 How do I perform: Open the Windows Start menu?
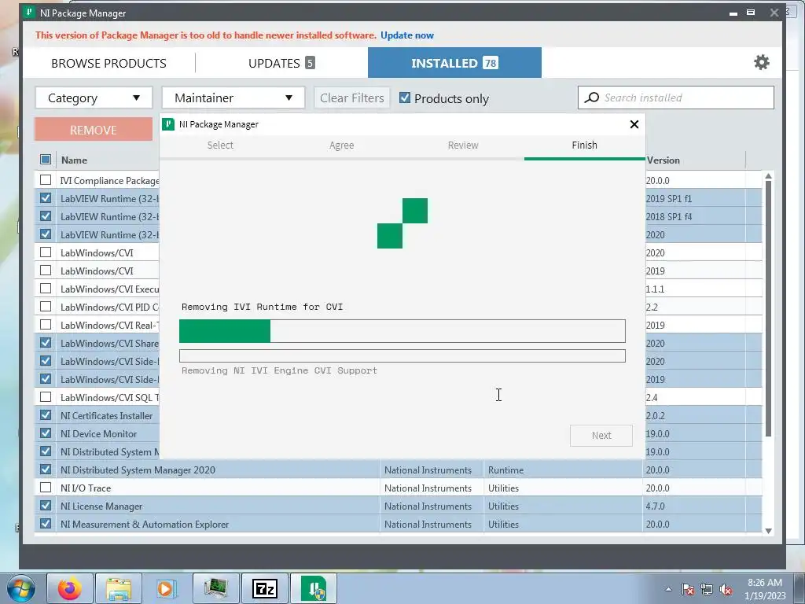21,588
